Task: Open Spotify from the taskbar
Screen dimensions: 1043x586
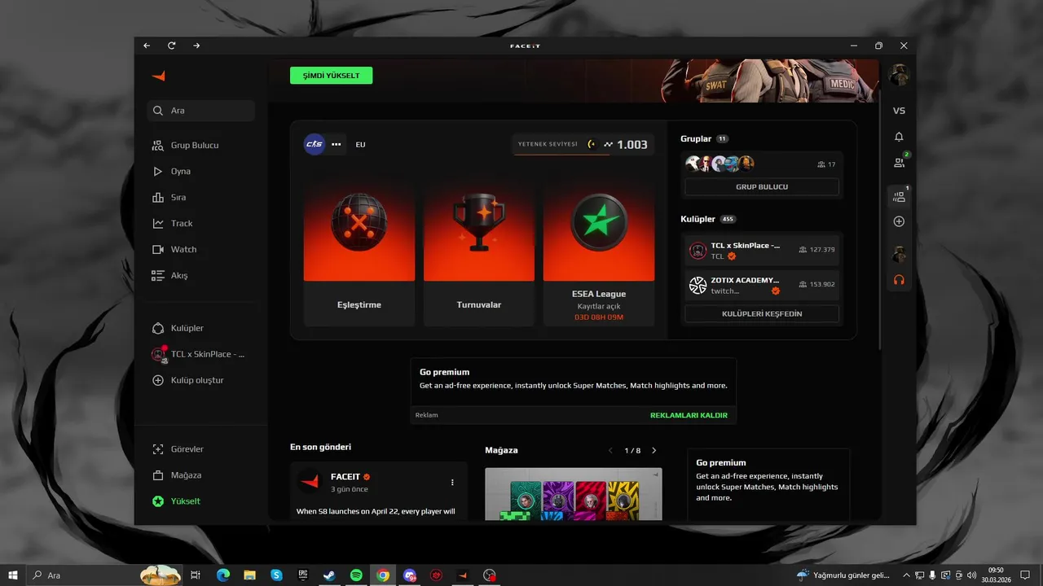Action: click(x=356, y=575)
